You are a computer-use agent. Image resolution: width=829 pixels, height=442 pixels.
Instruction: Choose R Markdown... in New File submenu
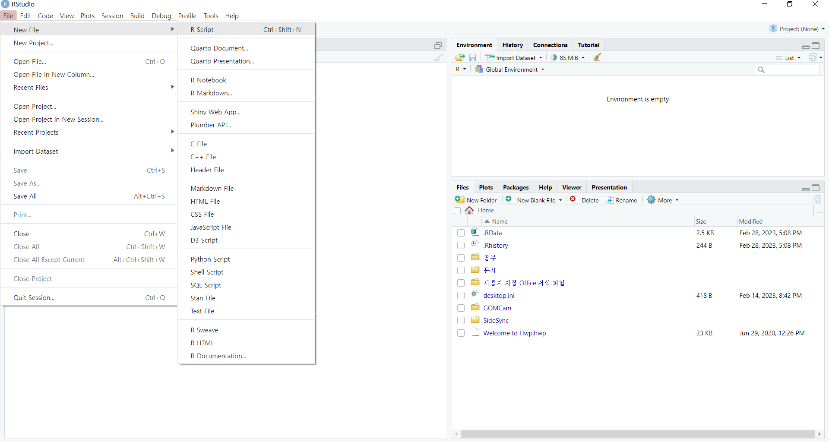[x=246, y=93]
